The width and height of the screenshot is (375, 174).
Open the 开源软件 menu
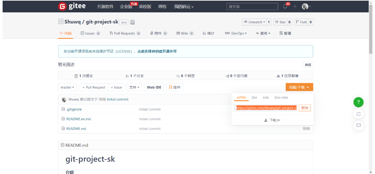pos(105,7)
